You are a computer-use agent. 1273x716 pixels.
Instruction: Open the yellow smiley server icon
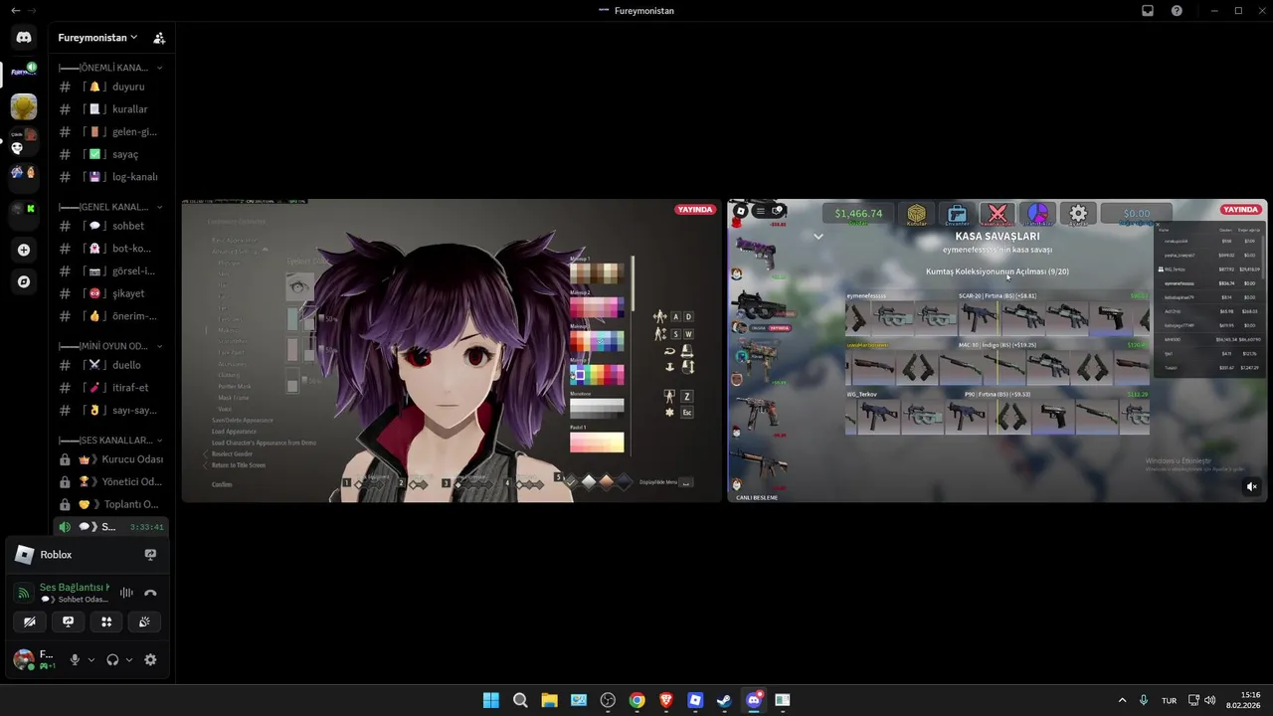coord(24,106)
